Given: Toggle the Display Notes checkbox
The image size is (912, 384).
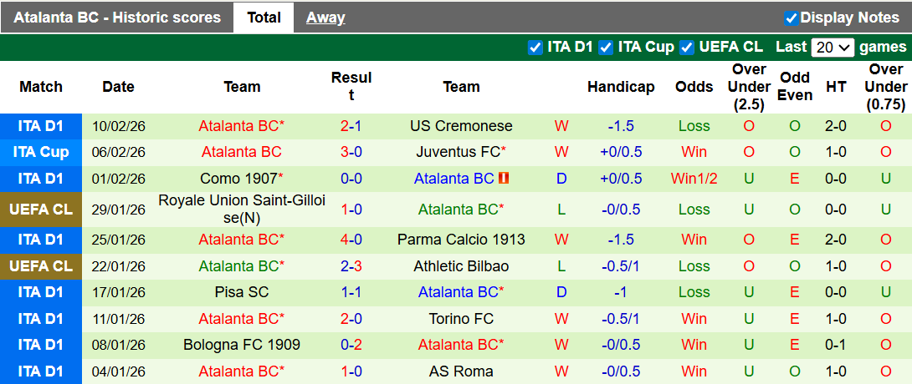Looking at the screenshot, I should point(792,18).
